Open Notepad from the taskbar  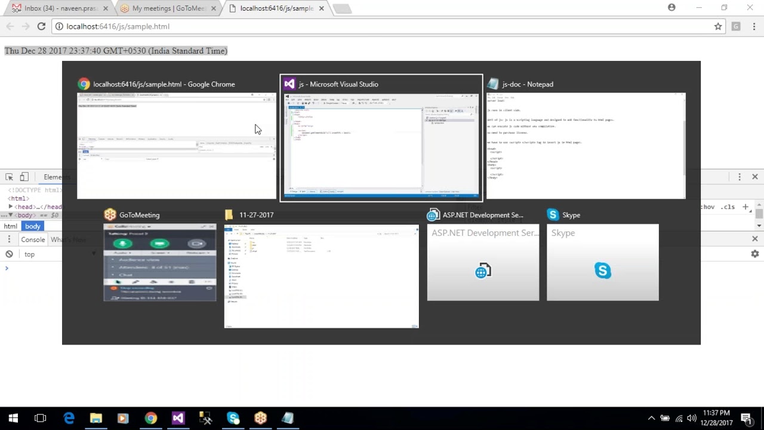tap(288, 418)
